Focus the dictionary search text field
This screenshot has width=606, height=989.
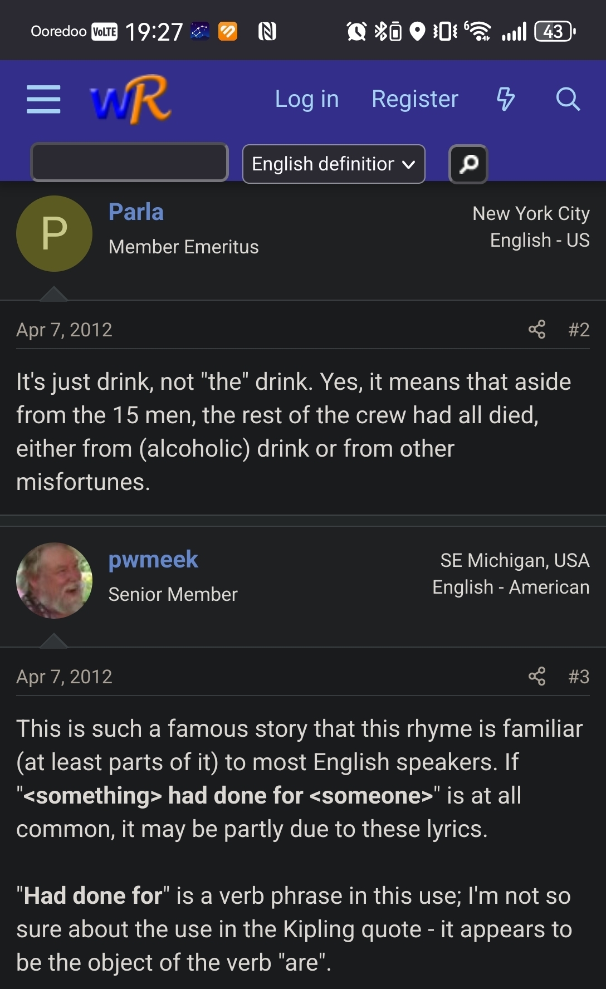point(130,163)
